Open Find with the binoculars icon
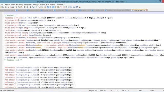Viewport: 164px width, 92px height. click(30, 7)
